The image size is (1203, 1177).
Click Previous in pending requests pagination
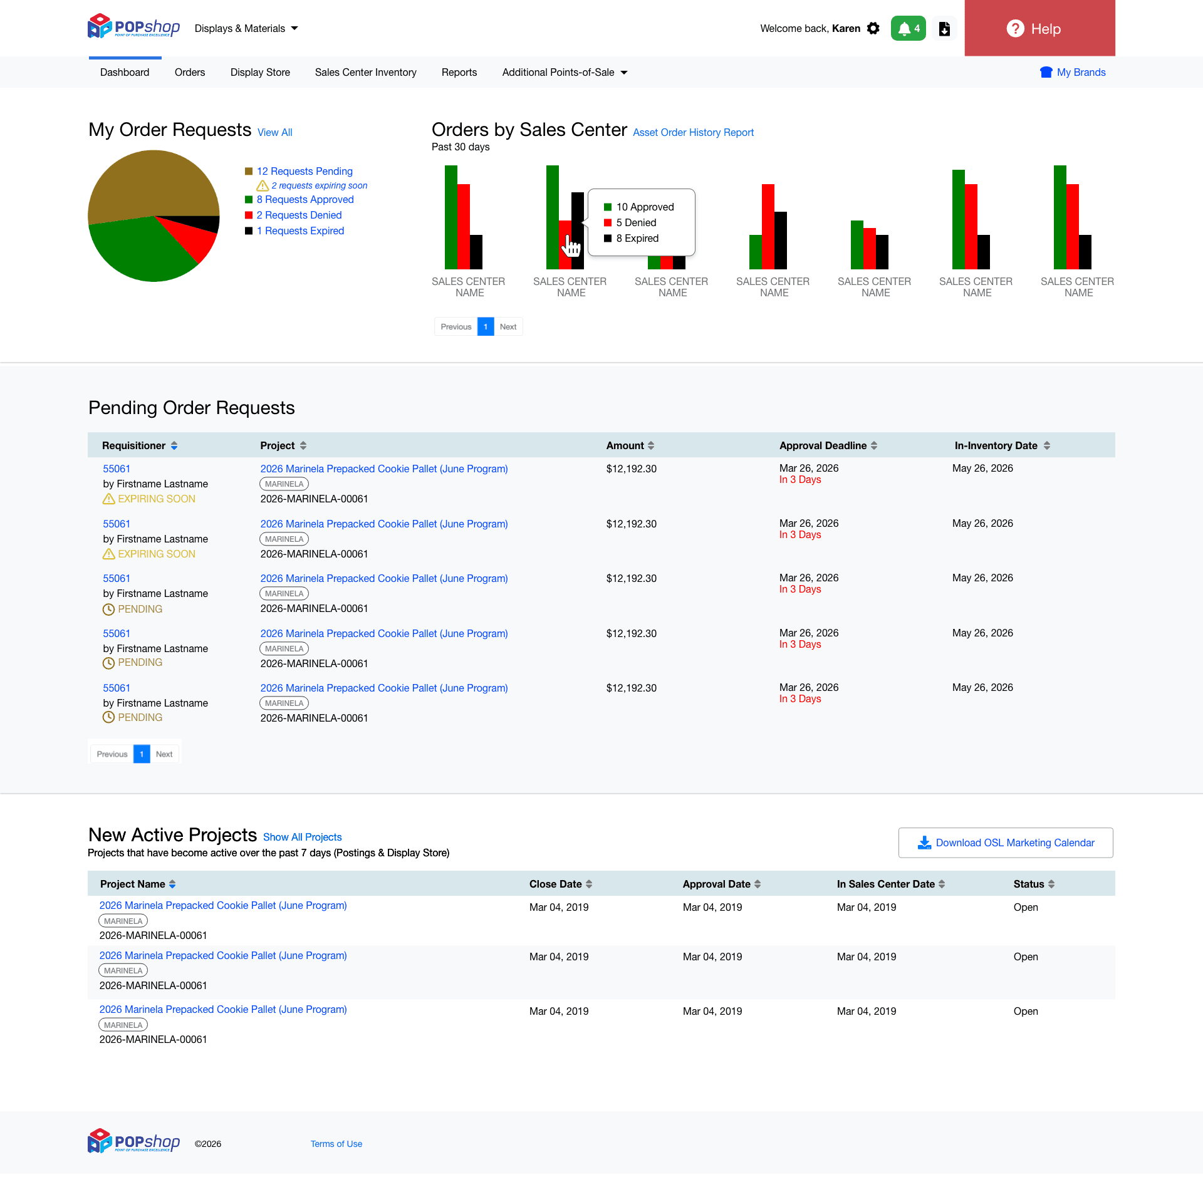[112, 754]
